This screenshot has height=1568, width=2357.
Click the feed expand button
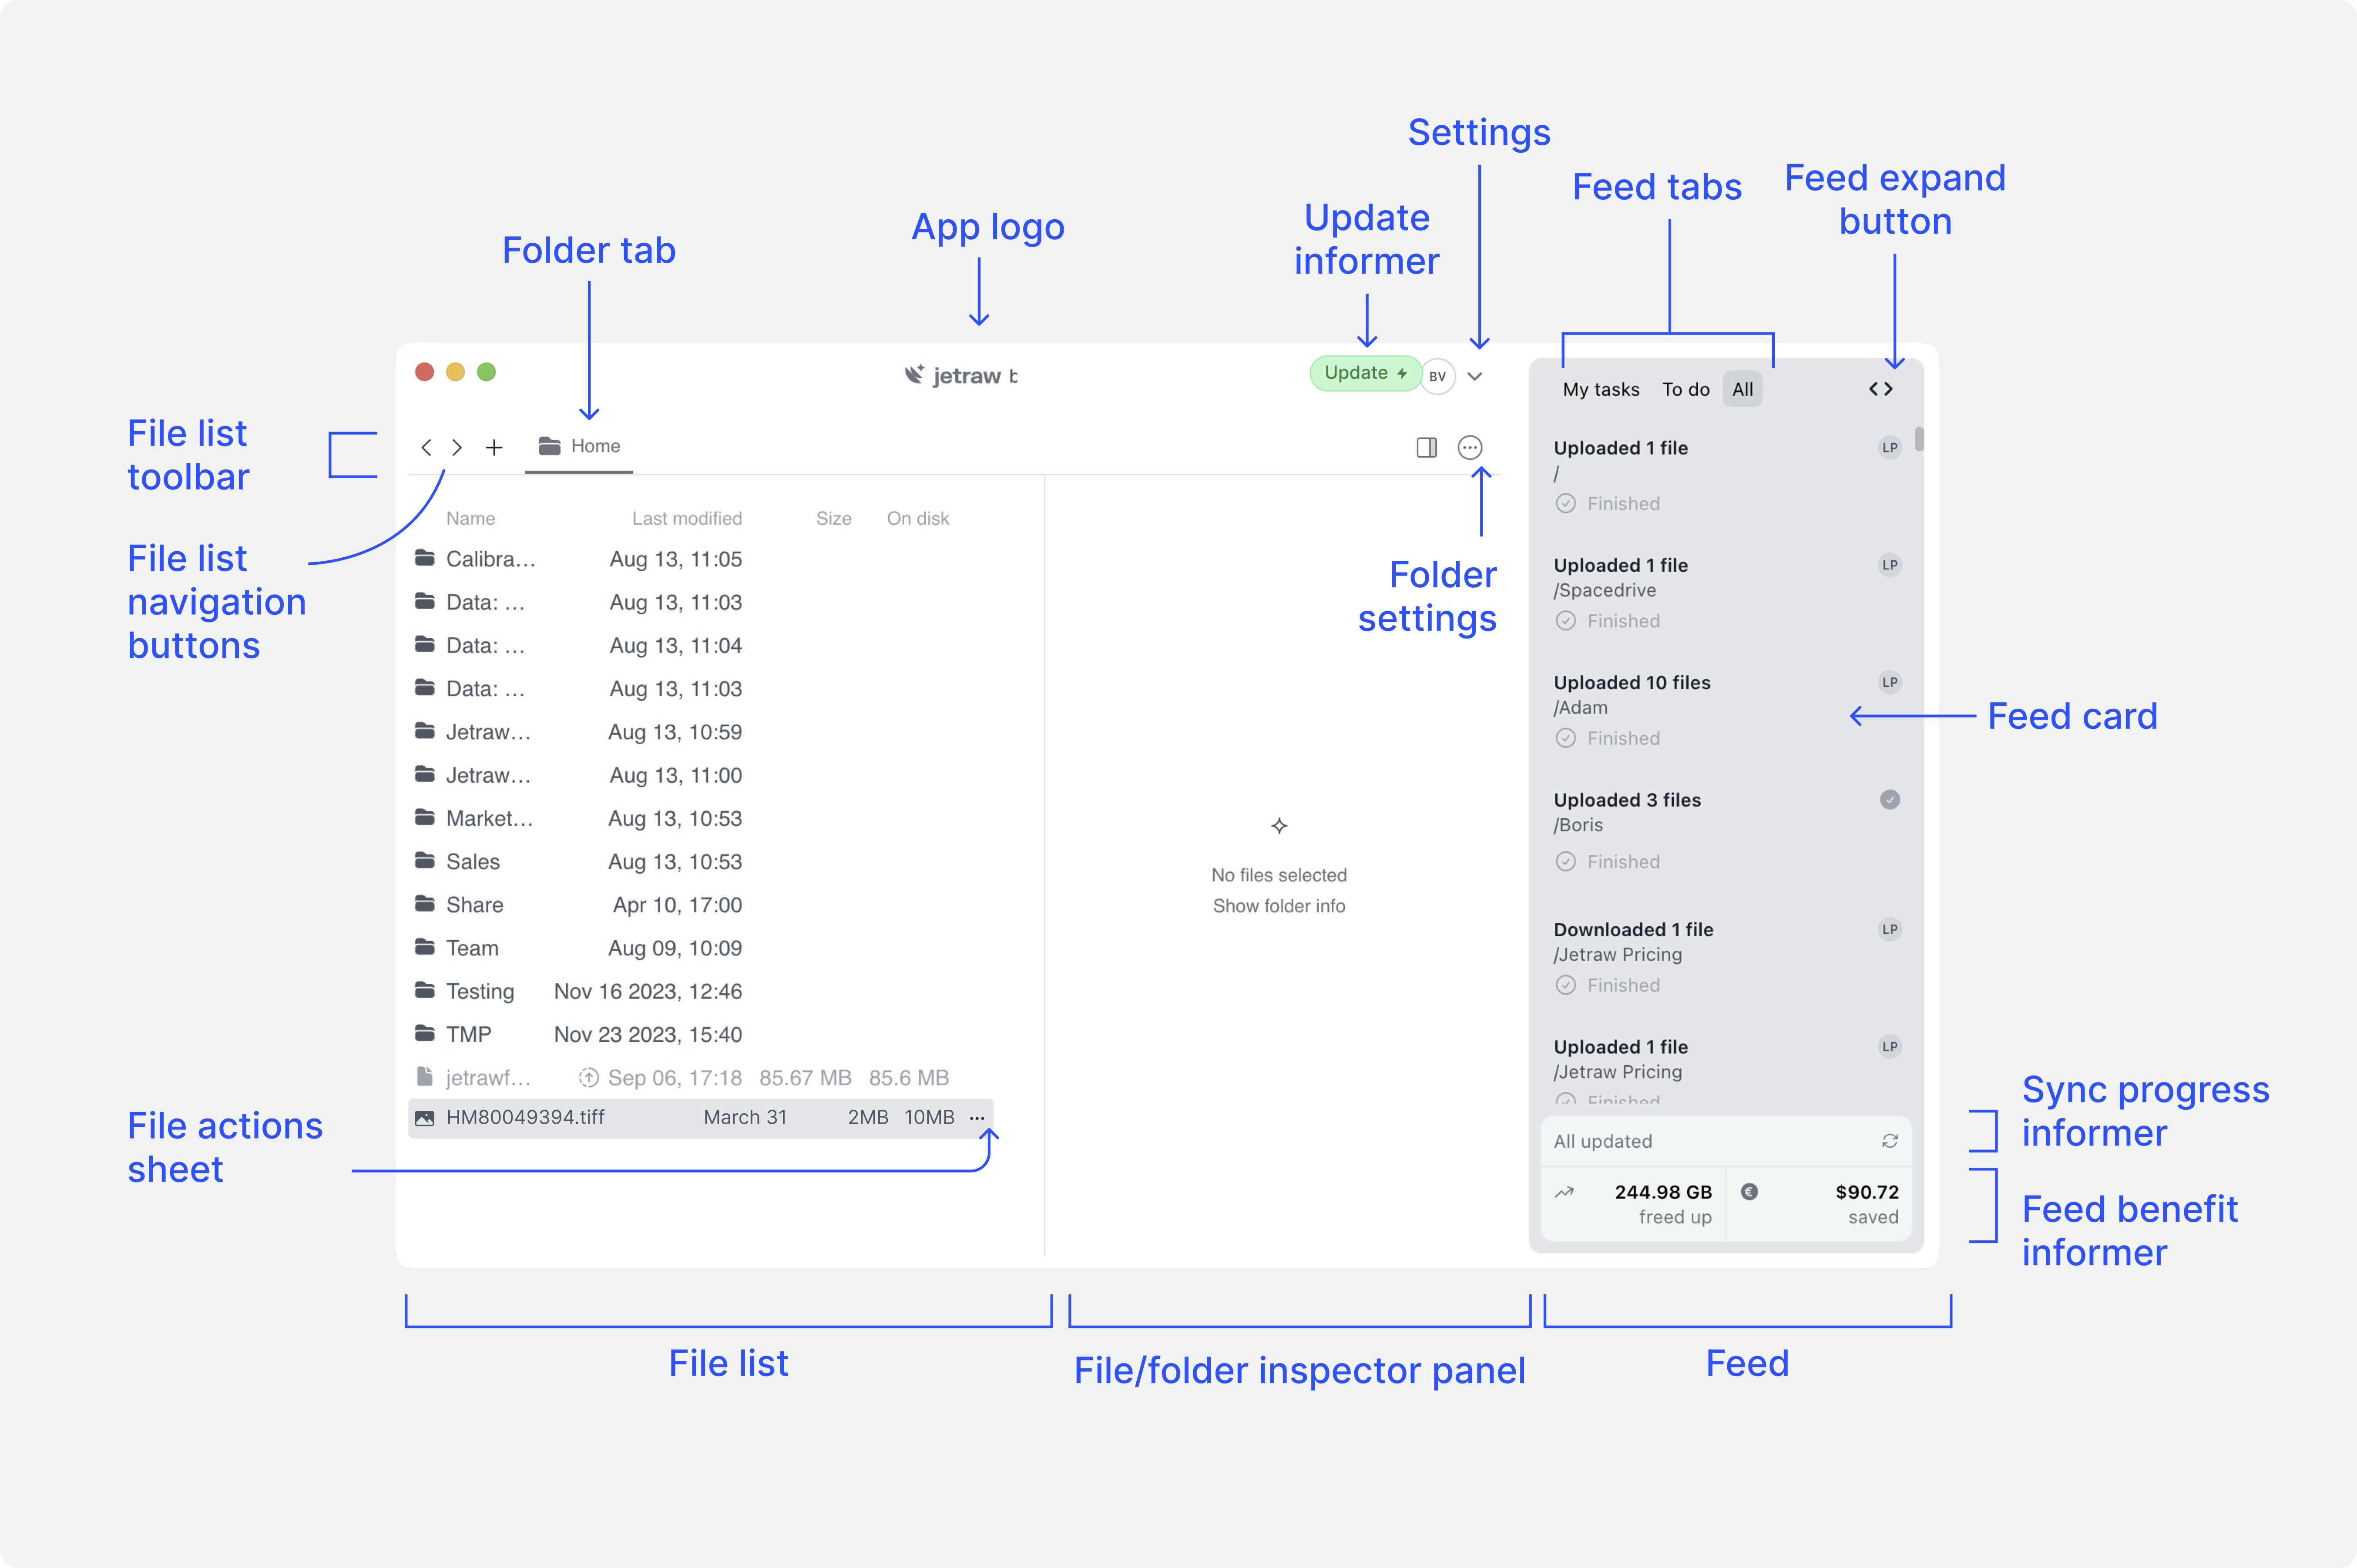click(1880, 389)
